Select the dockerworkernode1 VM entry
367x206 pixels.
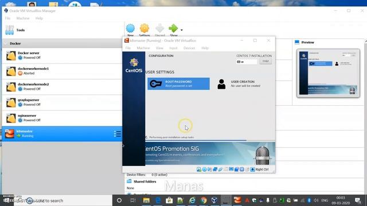point(62,71)
